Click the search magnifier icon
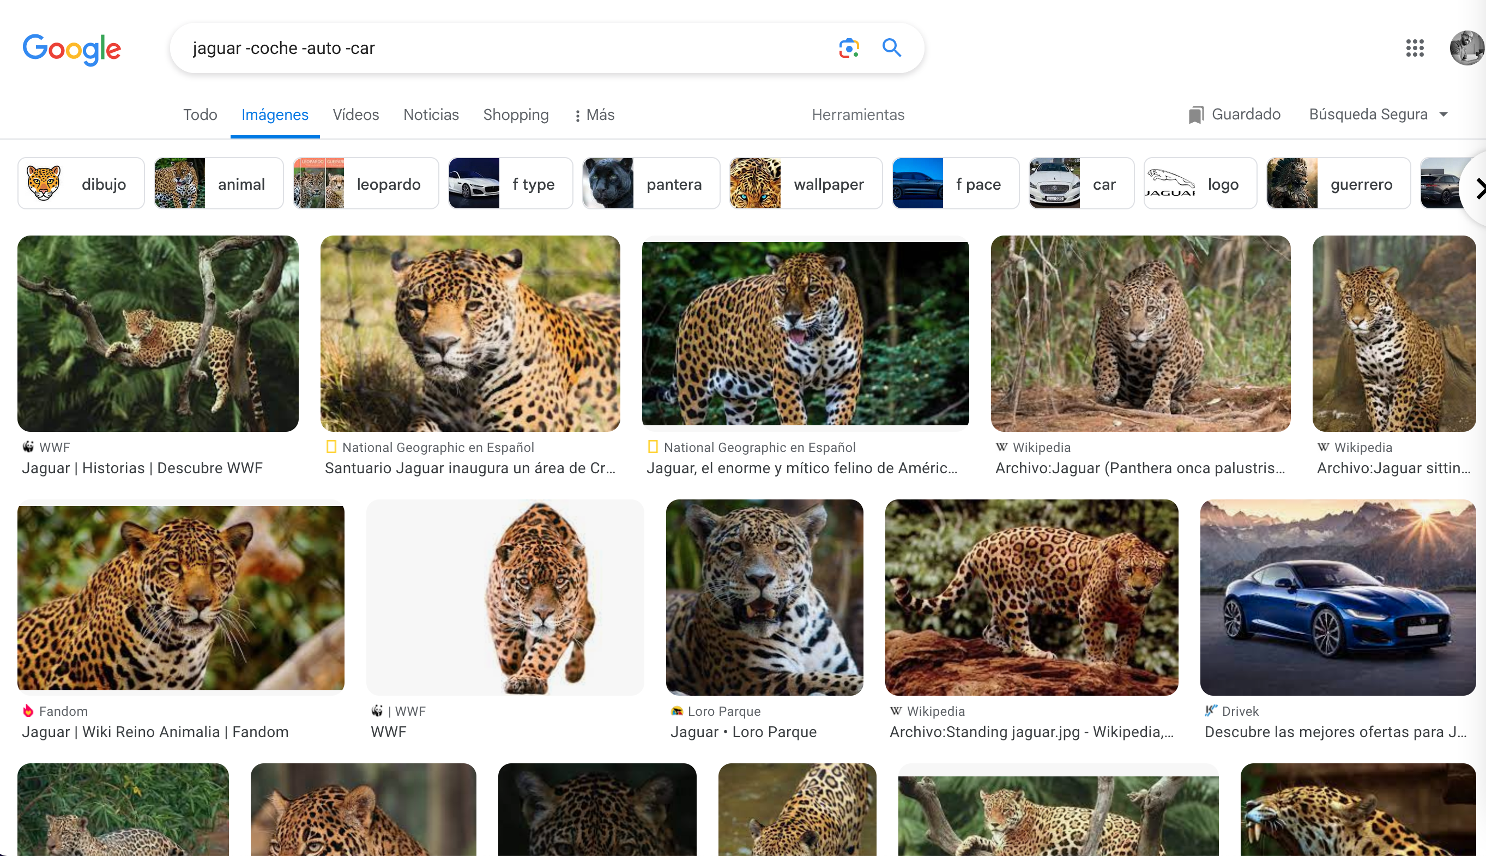This screenshot has height=856, width=1486. click(891, 47)
